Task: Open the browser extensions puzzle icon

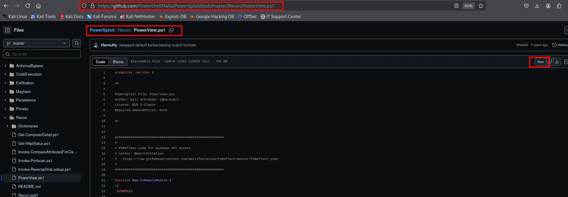Action: click(x=559, y=6)
